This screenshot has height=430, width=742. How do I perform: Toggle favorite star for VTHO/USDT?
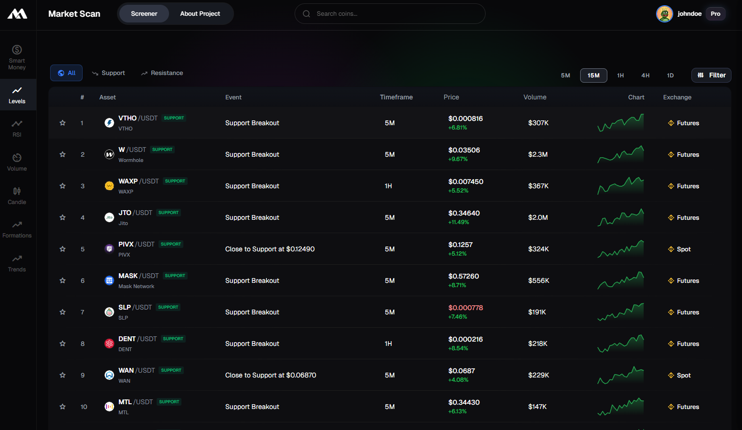click(63, 123)
